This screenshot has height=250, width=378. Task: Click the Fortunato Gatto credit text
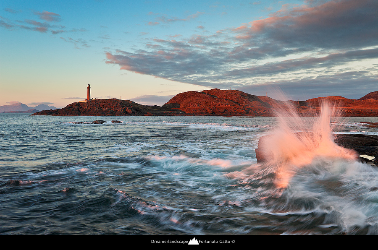point(215,242)
